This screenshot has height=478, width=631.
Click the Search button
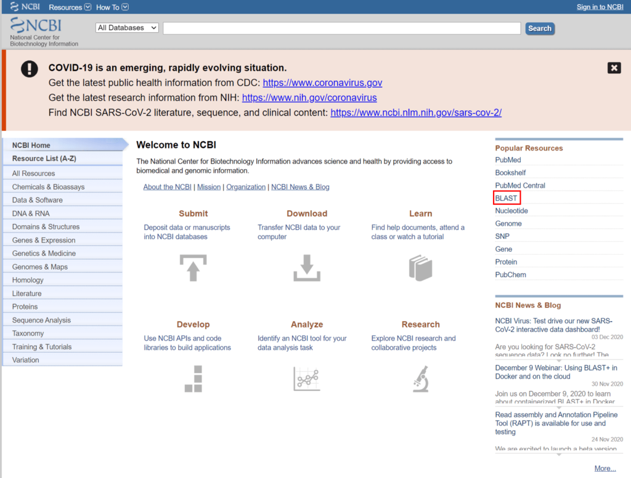(x=540, y=28)
